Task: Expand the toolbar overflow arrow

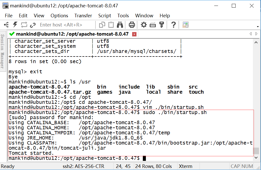Action: [x=258, y=27]
